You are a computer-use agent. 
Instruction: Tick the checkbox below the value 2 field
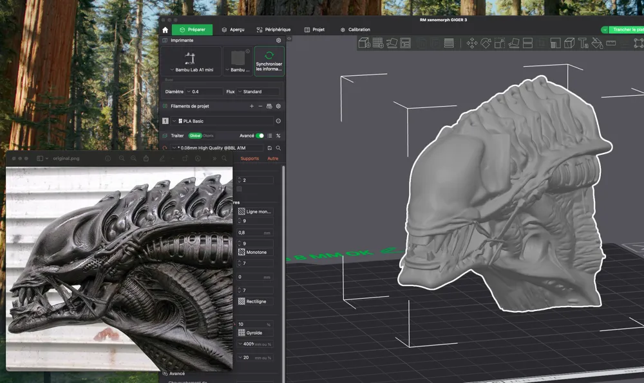coord(239,189)
